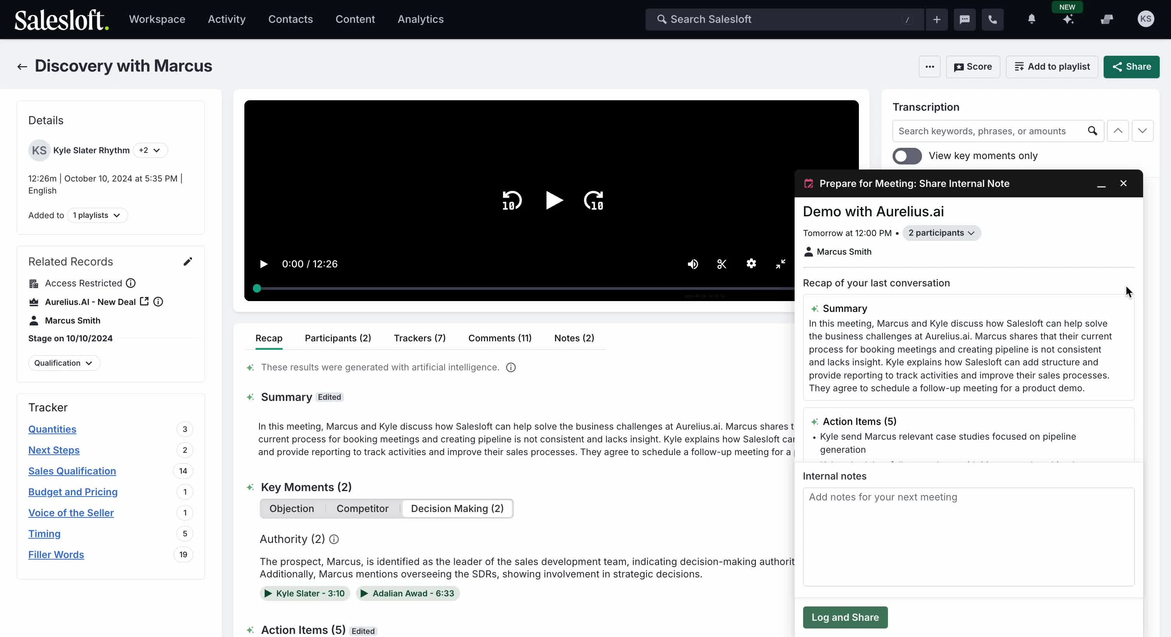Open video settings gear
This screenshot has height=637, width=1171.
(x=751, y=264)
